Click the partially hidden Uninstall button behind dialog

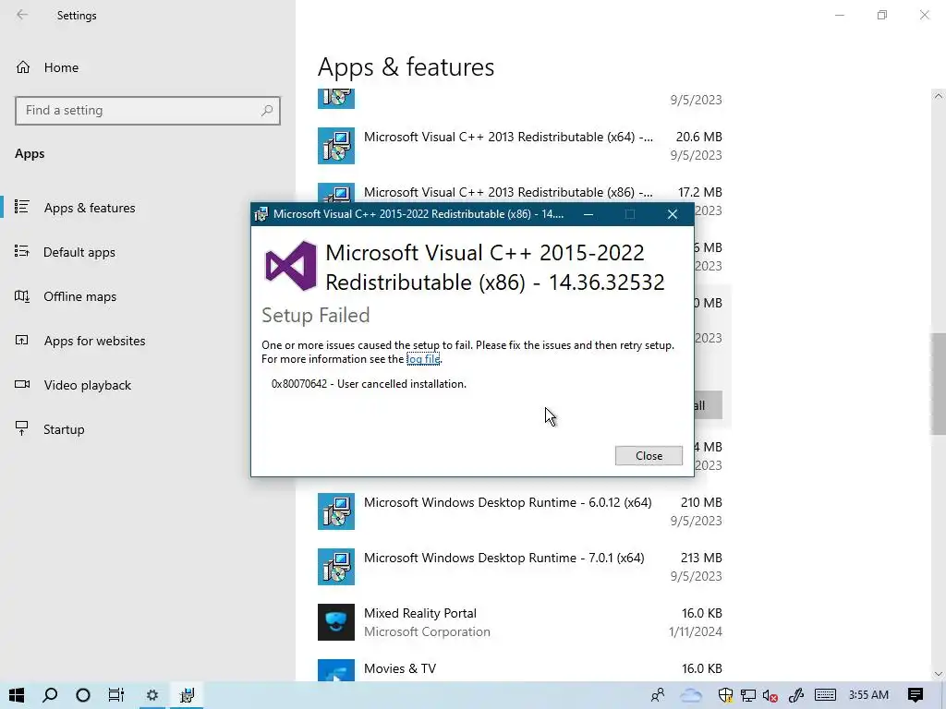click(x=708, y=406)
